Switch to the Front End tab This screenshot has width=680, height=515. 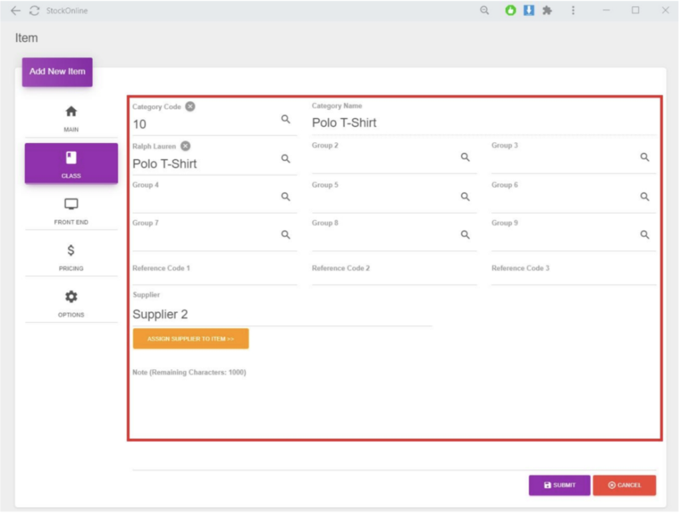point(71,210)
